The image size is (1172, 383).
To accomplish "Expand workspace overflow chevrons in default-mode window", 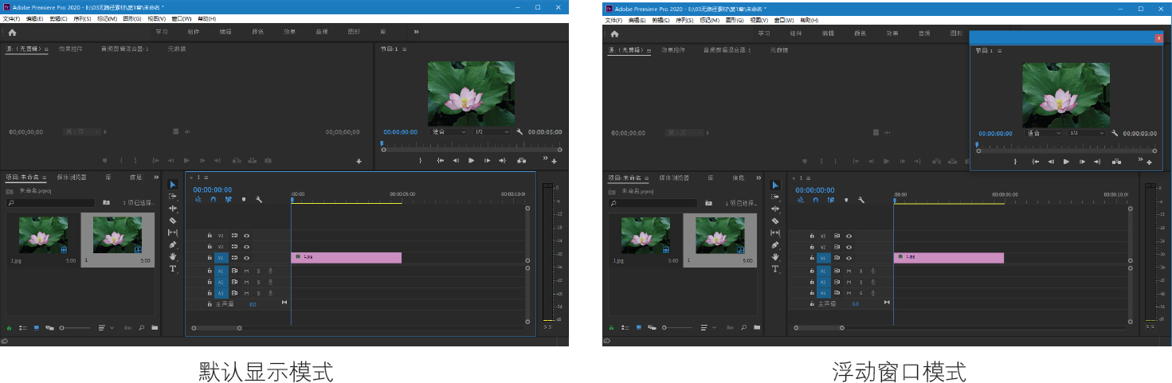I will [x=416, y=32].
